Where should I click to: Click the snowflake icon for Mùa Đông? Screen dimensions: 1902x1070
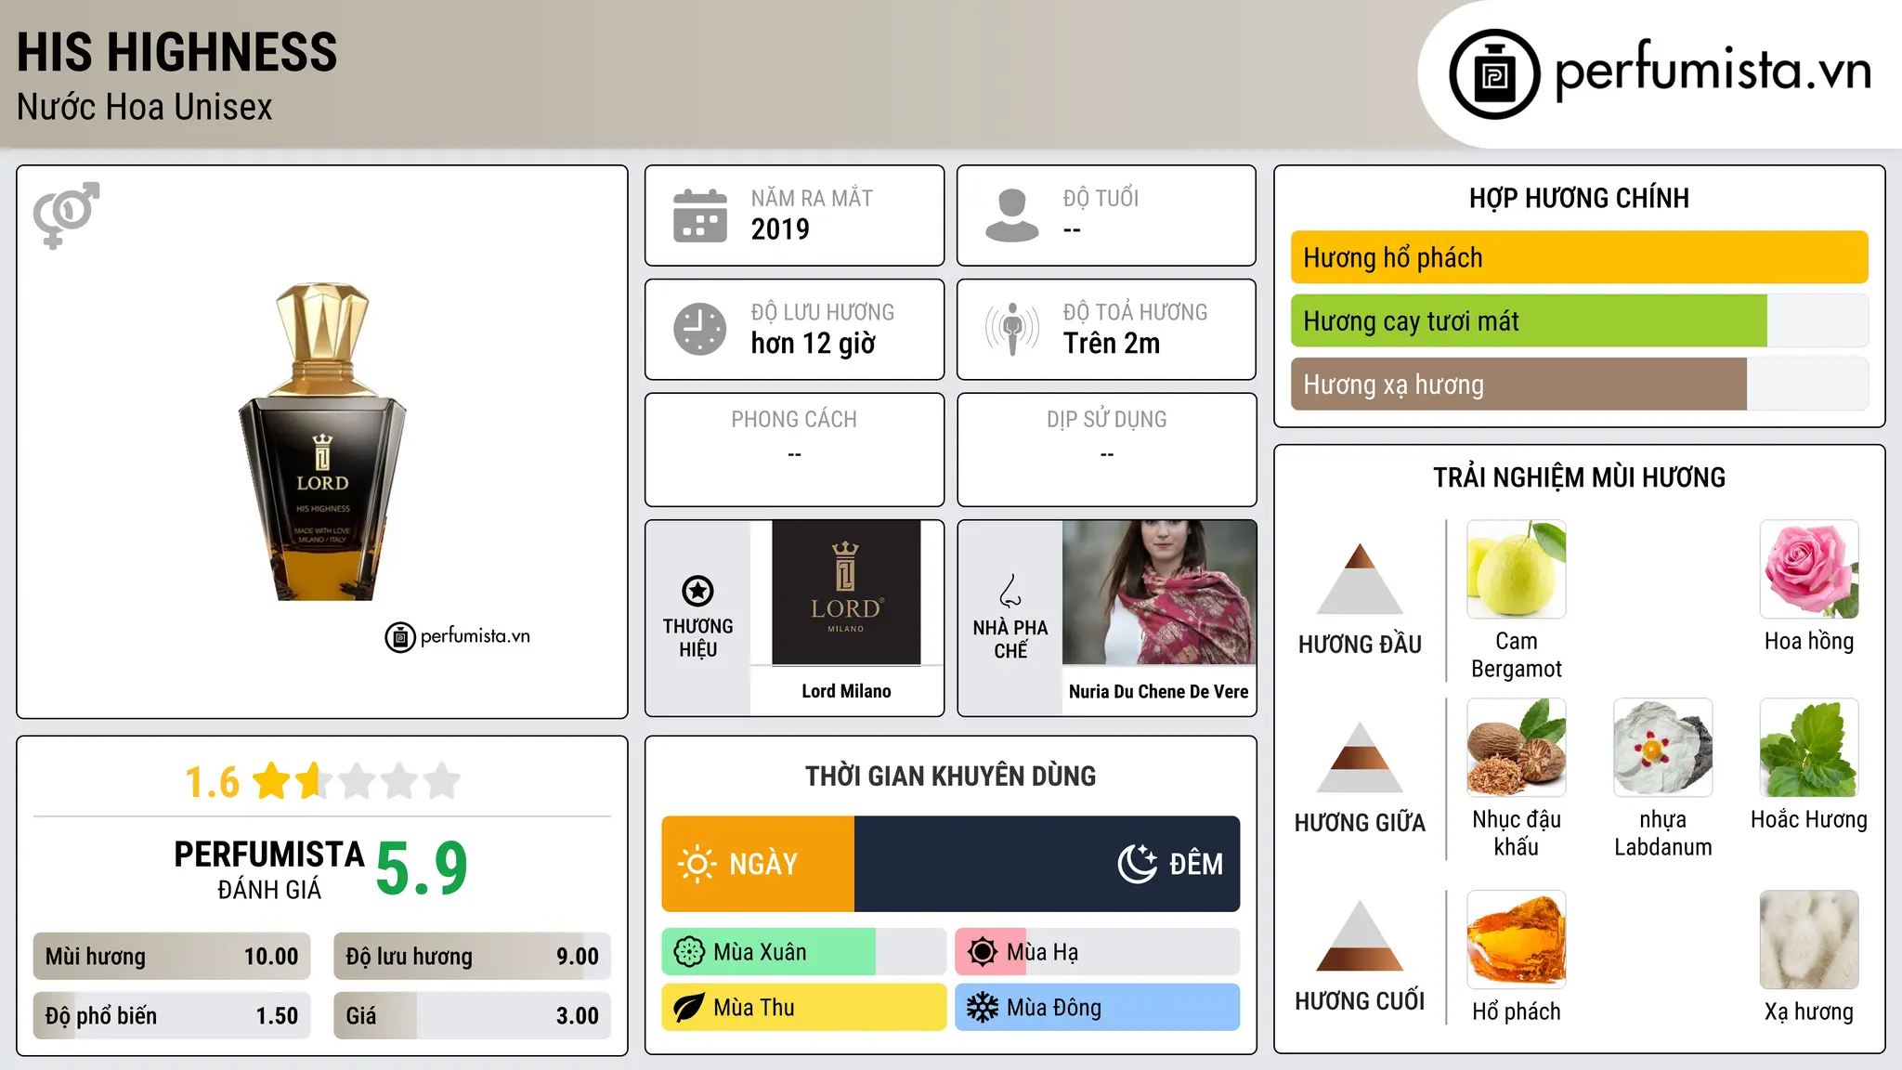tap(983, 1008)
